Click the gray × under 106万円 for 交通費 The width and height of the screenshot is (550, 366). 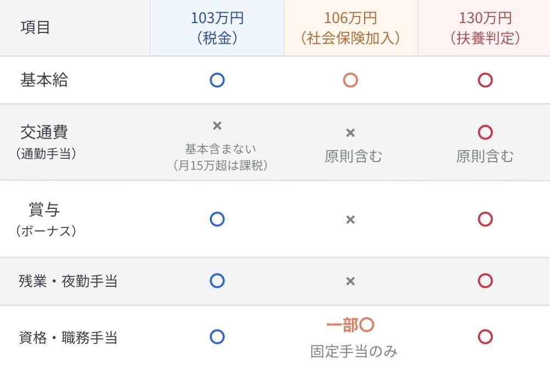click(x=350, y=132)
